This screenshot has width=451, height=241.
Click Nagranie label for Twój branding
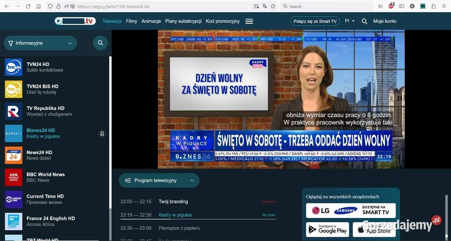269,202
